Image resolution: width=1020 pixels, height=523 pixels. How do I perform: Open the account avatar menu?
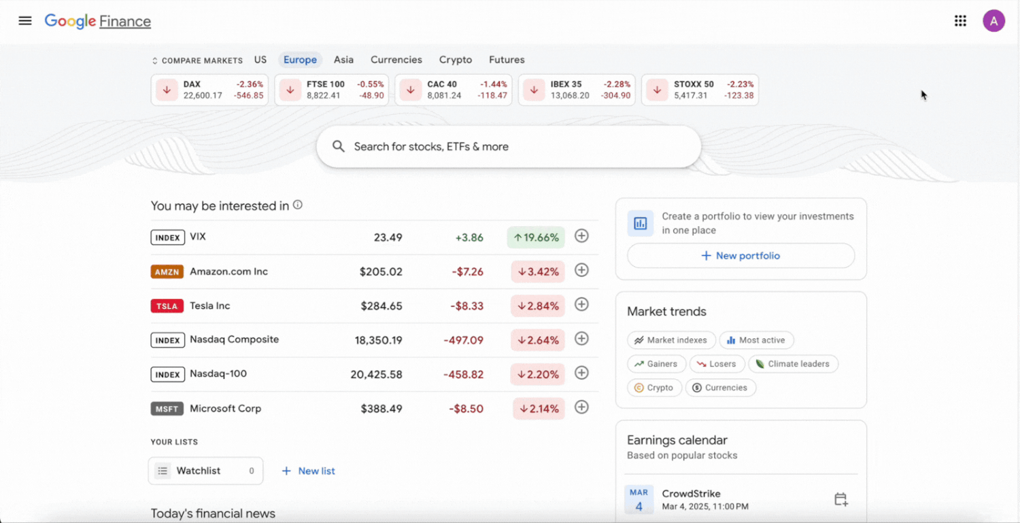tap(993, 21)
